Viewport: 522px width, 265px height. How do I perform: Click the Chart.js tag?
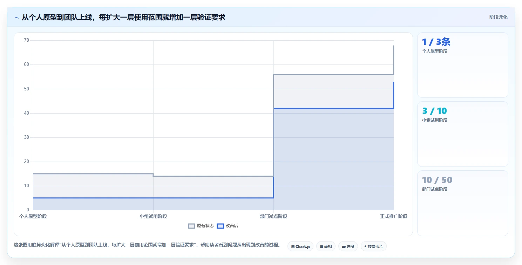tap(300, 246)
